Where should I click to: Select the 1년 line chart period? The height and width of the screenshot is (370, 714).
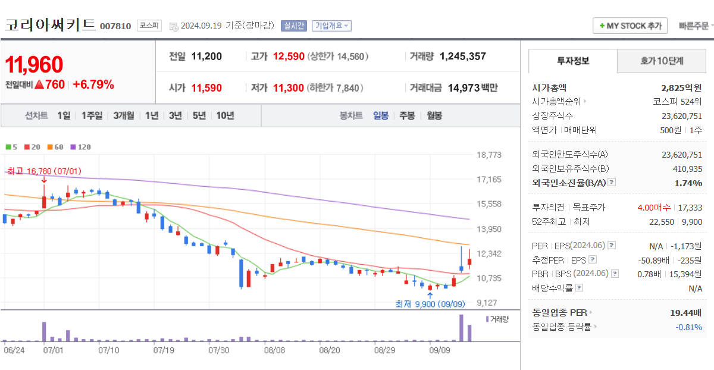pyautogui.click(x=152, y=115)
